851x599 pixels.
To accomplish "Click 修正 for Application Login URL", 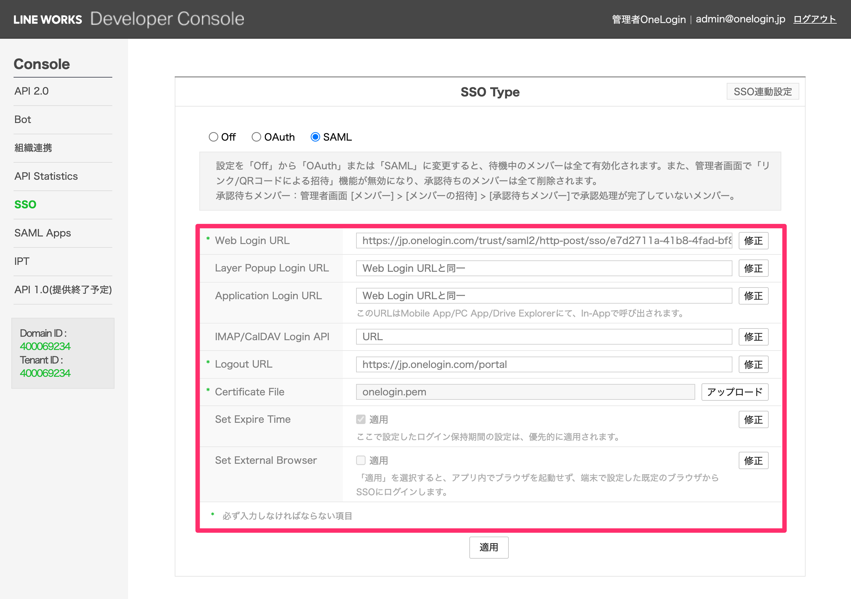I will pos(753,296).
